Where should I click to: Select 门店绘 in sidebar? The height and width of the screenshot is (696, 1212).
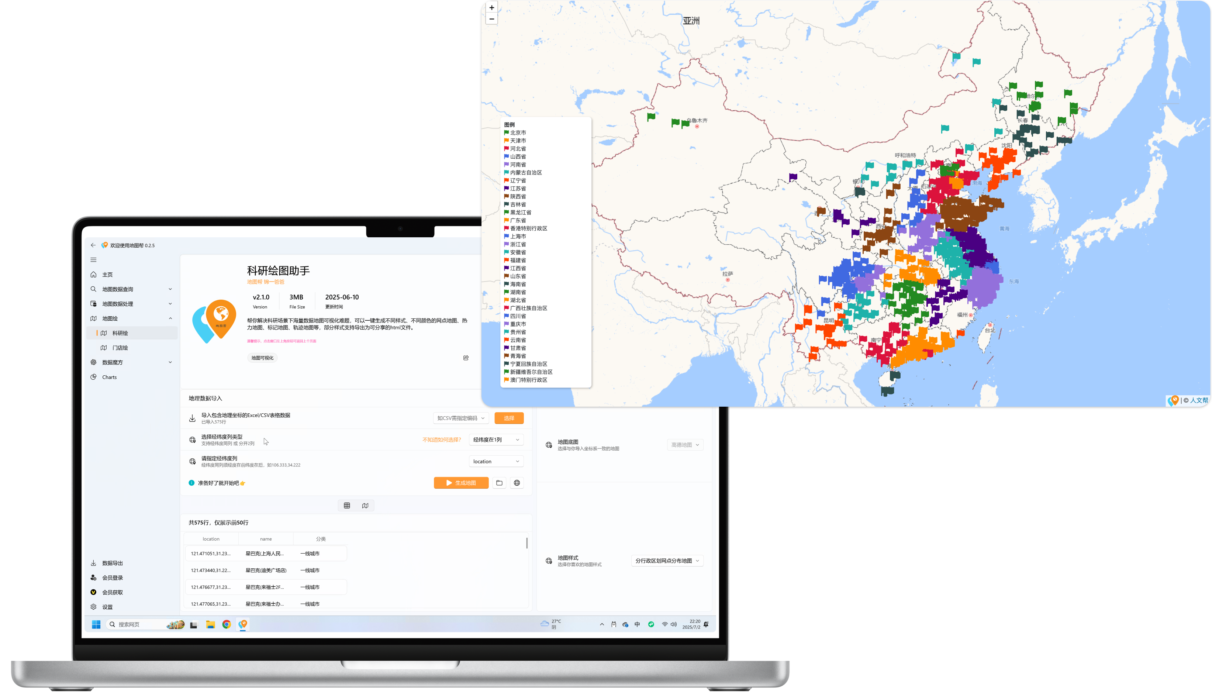(x=120, y=348)
